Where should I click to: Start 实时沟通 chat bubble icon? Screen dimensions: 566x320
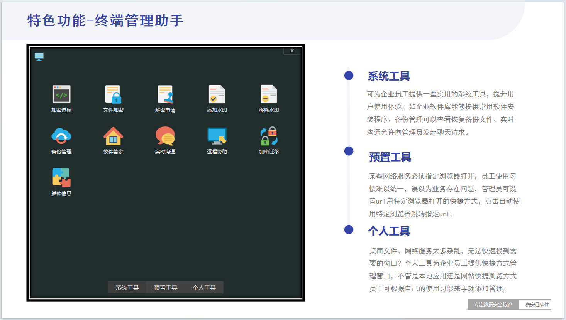click(165, 136)
